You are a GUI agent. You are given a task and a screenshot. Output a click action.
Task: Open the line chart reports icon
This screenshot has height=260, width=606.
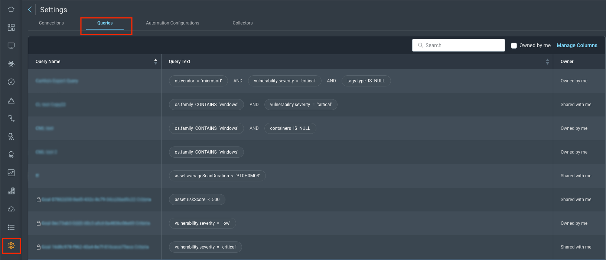point(11,173)
